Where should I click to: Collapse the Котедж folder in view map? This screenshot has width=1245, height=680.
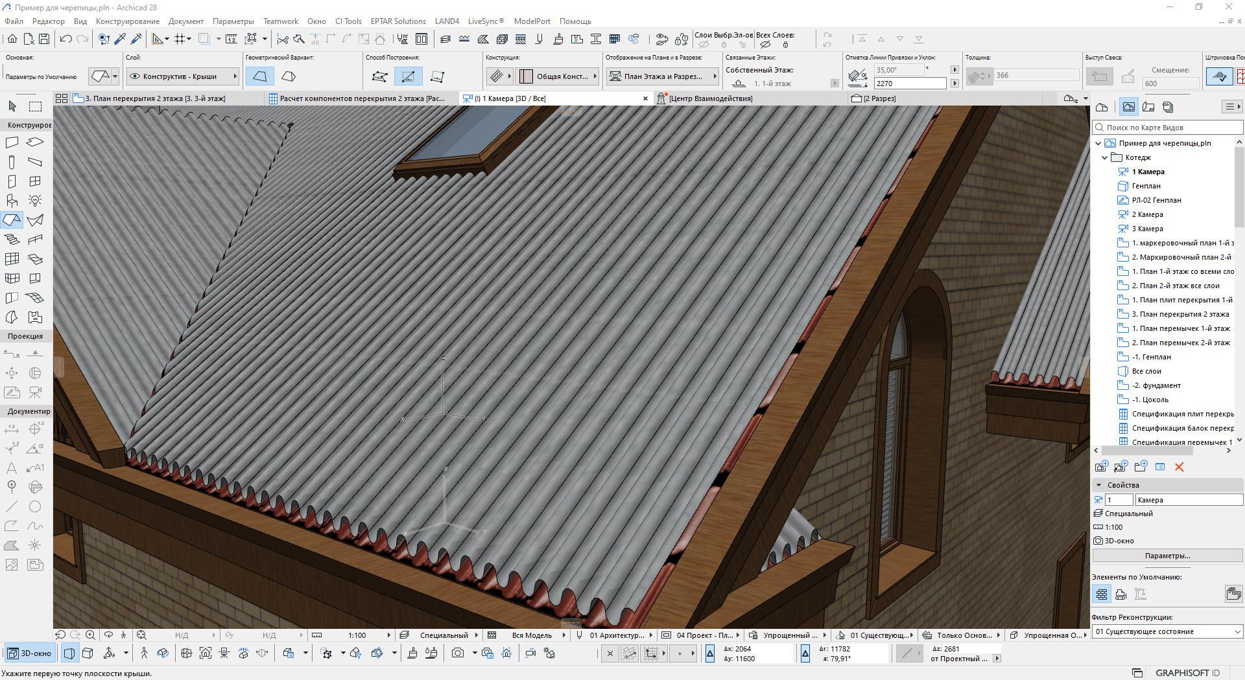[x=1104, y=157]
